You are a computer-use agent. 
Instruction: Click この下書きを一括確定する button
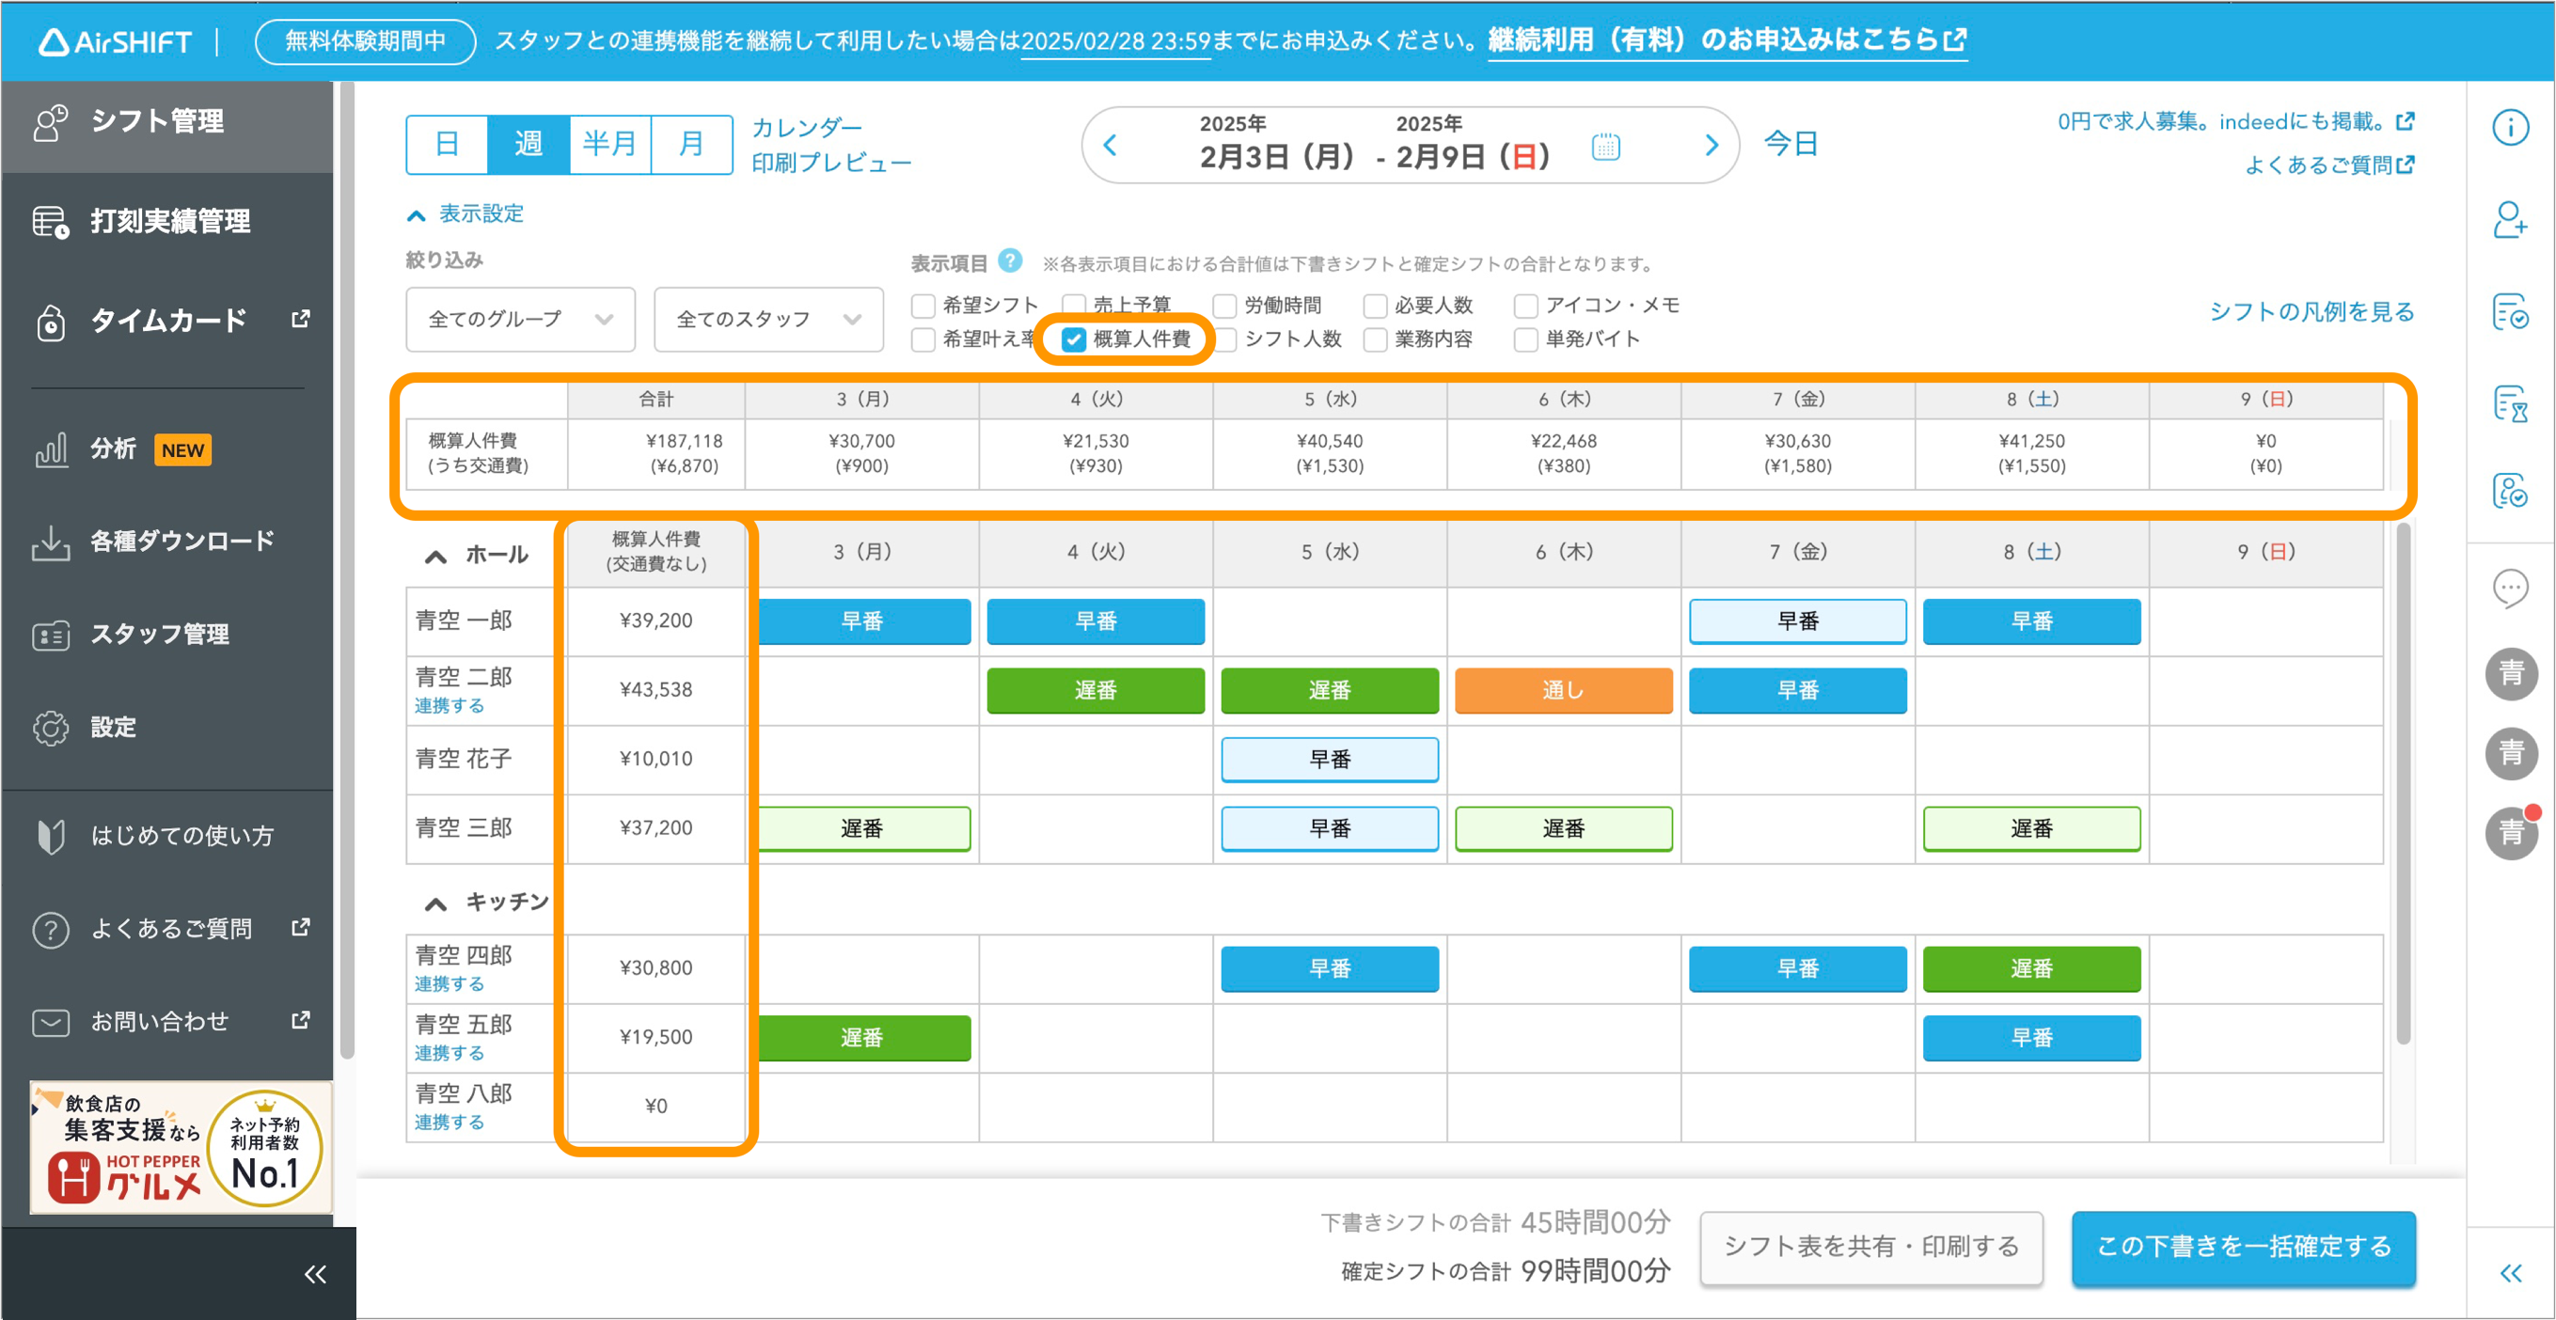pos(2244,1247)
